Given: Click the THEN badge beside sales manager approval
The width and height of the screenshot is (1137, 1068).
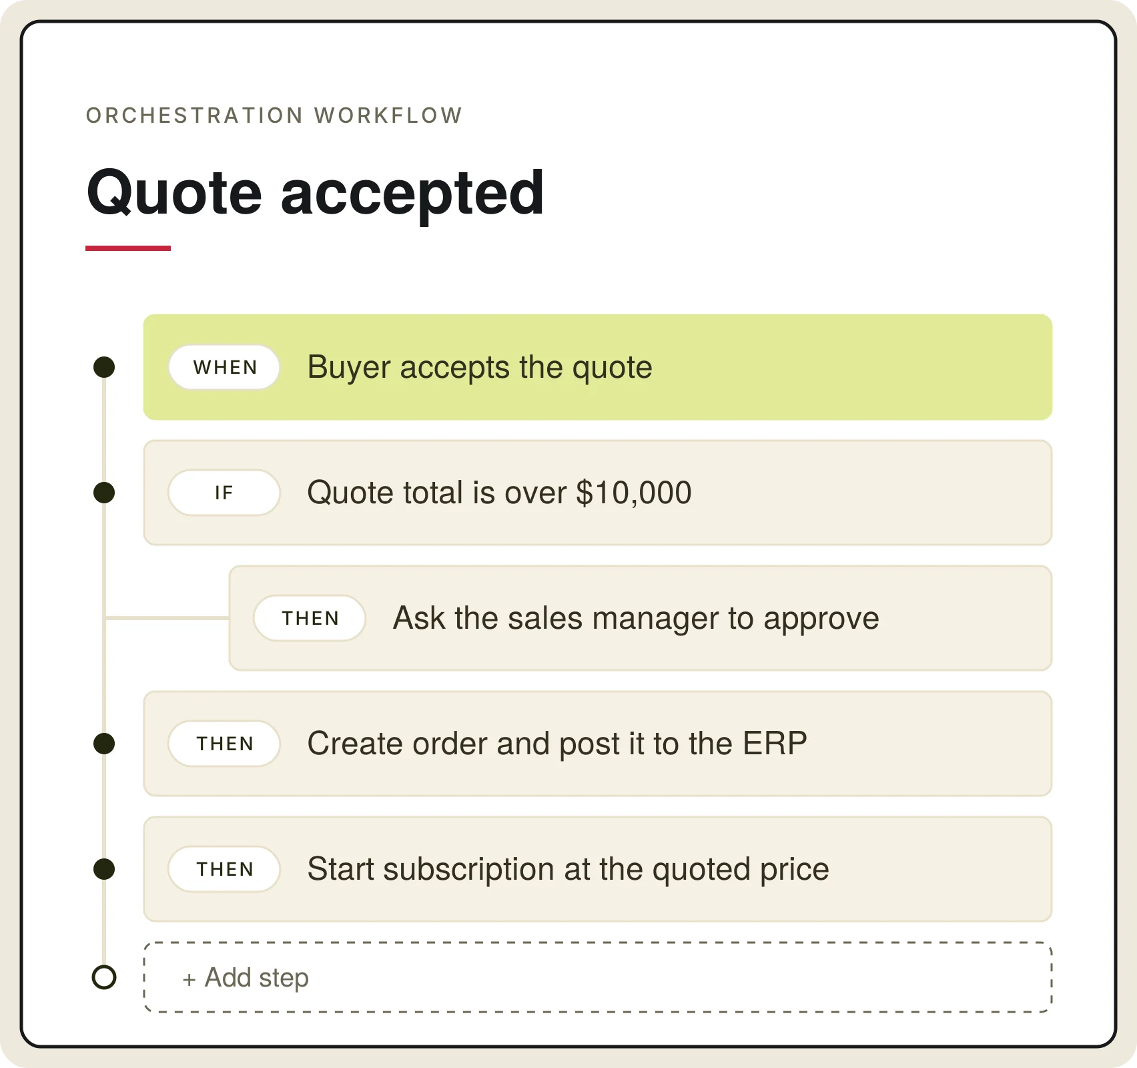Looking at the screenshot, I should pyautogui.click(x=310, y=618).
